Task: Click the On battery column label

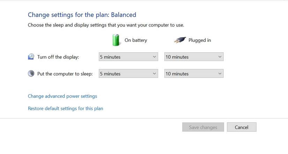Action: (136, 40)
